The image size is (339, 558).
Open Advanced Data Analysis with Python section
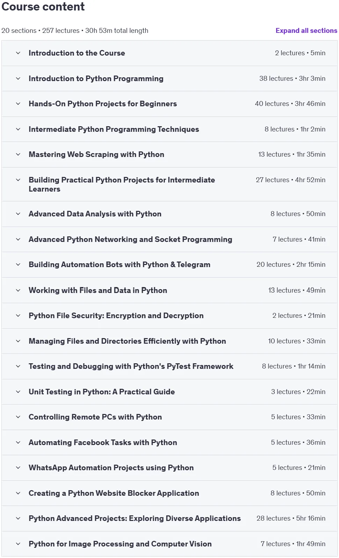(169, 214)
